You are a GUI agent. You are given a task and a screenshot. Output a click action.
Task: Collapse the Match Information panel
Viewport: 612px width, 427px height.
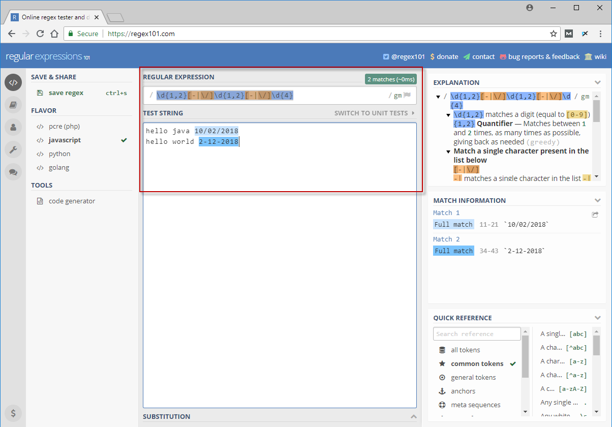point(597,200)
